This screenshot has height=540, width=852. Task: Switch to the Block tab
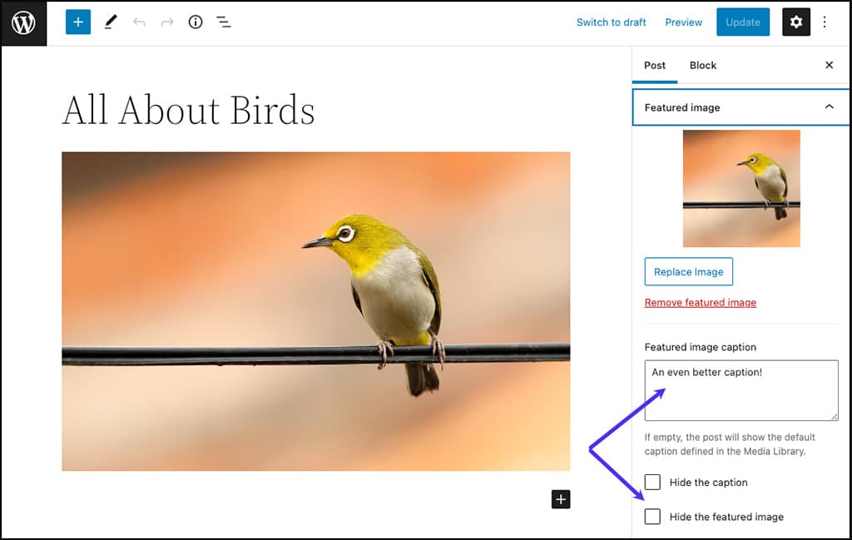tap(703, 65)
